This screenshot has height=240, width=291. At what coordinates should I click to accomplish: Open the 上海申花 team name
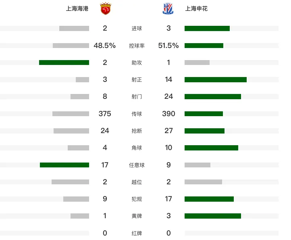pyautogui.click(x=196, y=8)
